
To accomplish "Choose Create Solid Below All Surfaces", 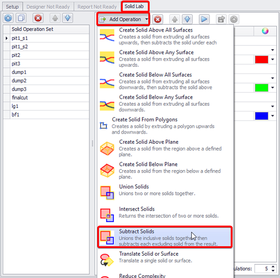I will [165, 81].
